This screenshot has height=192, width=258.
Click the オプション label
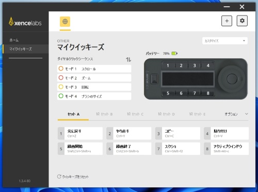point(231,114)
